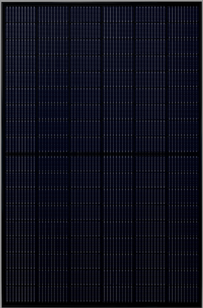Select the bottom edge of the black frame
The image size is (203, 308).
pos(101,304)
